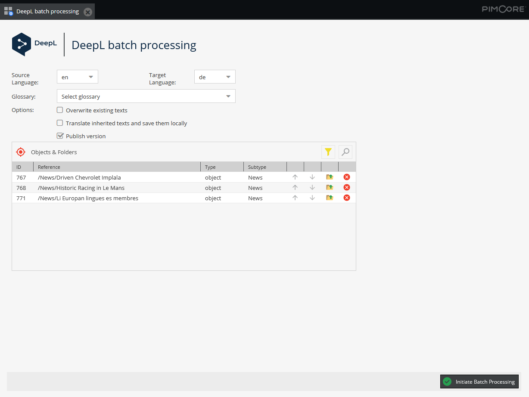The image size is (529, 397).
Task: Enable Overwrite existing texts
Action: 60,110
